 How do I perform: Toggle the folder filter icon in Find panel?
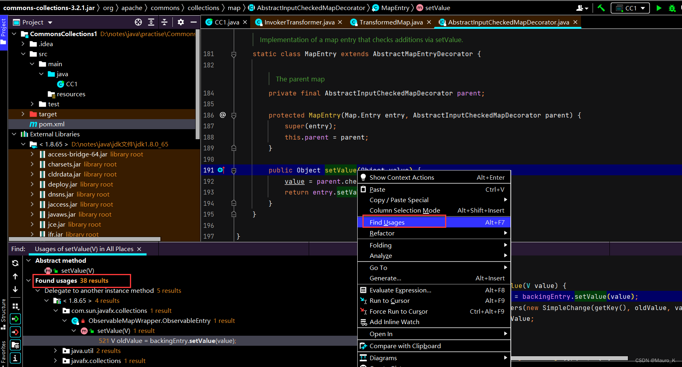(x=15, y=345)
